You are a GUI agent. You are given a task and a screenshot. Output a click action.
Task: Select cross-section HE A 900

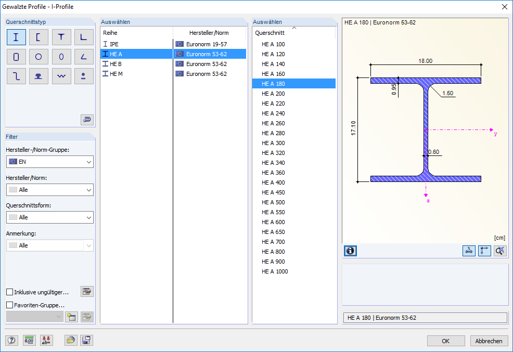(x=294, y=262)
